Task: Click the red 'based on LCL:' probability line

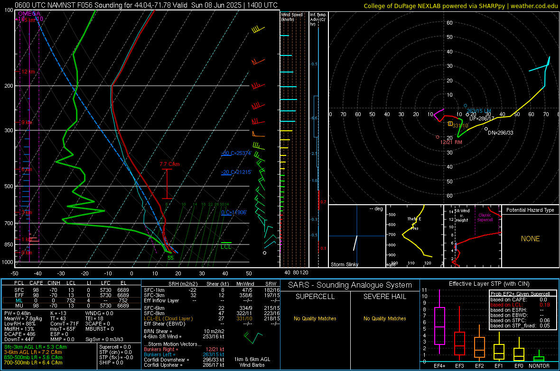Action: pyautogui.click(x=520, y=305)
